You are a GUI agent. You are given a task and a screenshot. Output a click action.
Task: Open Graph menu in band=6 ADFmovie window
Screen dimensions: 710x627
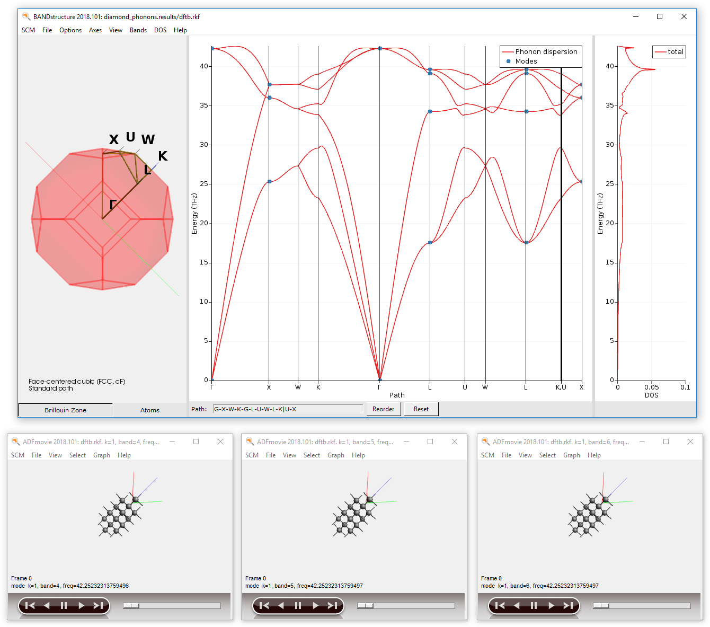(572, 455)
